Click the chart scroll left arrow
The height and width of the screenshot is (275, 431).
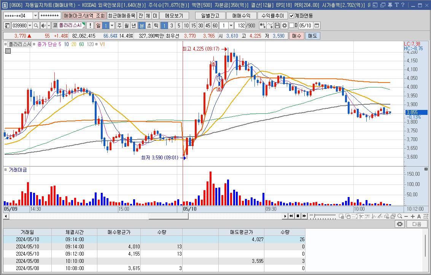point(6,216)
